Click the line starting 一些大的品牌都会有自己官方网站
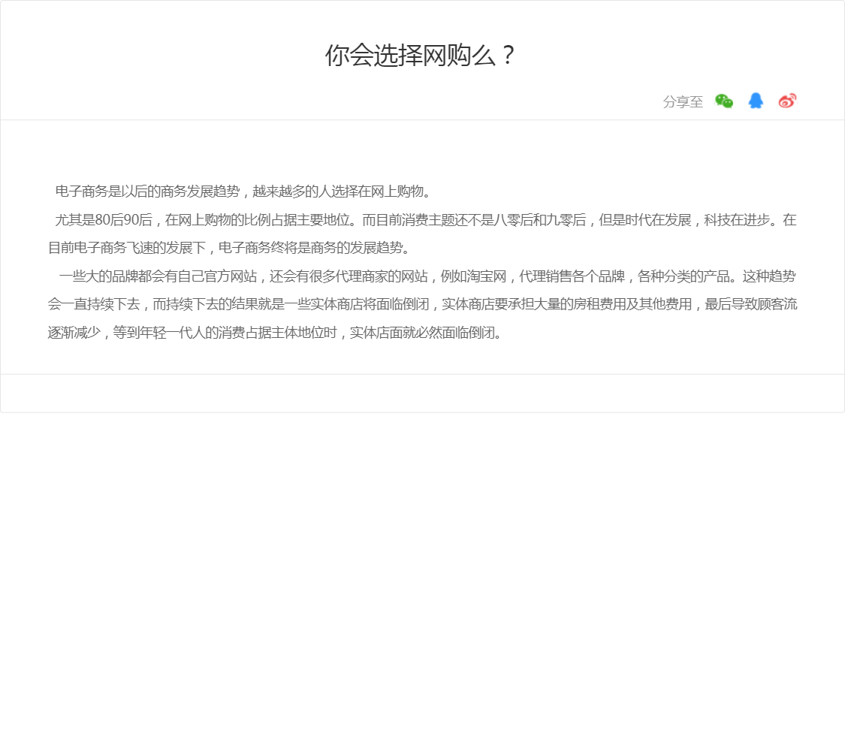Screen dimensions: 845x751 (x=427, y=276)
